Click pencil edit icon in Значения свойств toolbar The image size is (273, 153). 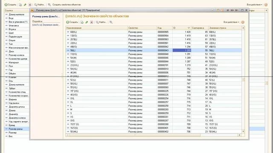pos(87,22)
